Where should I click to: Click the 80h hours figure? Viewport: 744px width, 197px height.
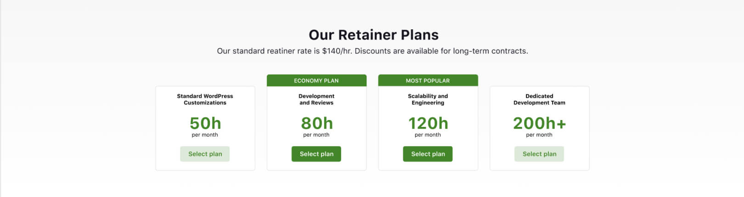coord(317,123)
